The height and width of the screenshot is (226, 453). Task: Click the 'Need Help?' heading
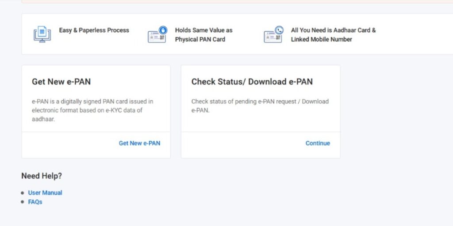pyautogui.click(x=42, y=176)
